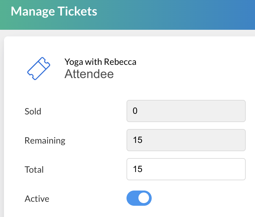The width and height of the screenshot is (255, 217).
Task: Select the Yoga with Rebecca event name
Action: [100, 62]
